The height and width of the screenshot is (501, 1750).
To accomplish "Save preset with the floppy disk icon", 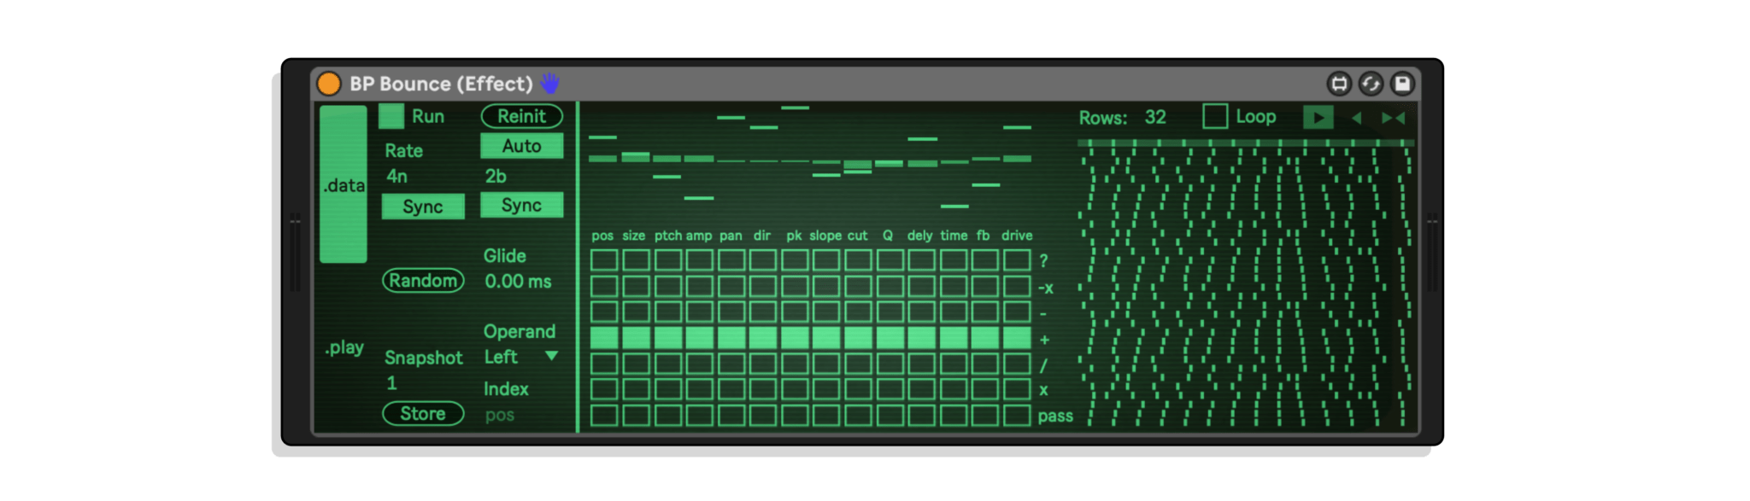I will click(x=1402, y=84).
